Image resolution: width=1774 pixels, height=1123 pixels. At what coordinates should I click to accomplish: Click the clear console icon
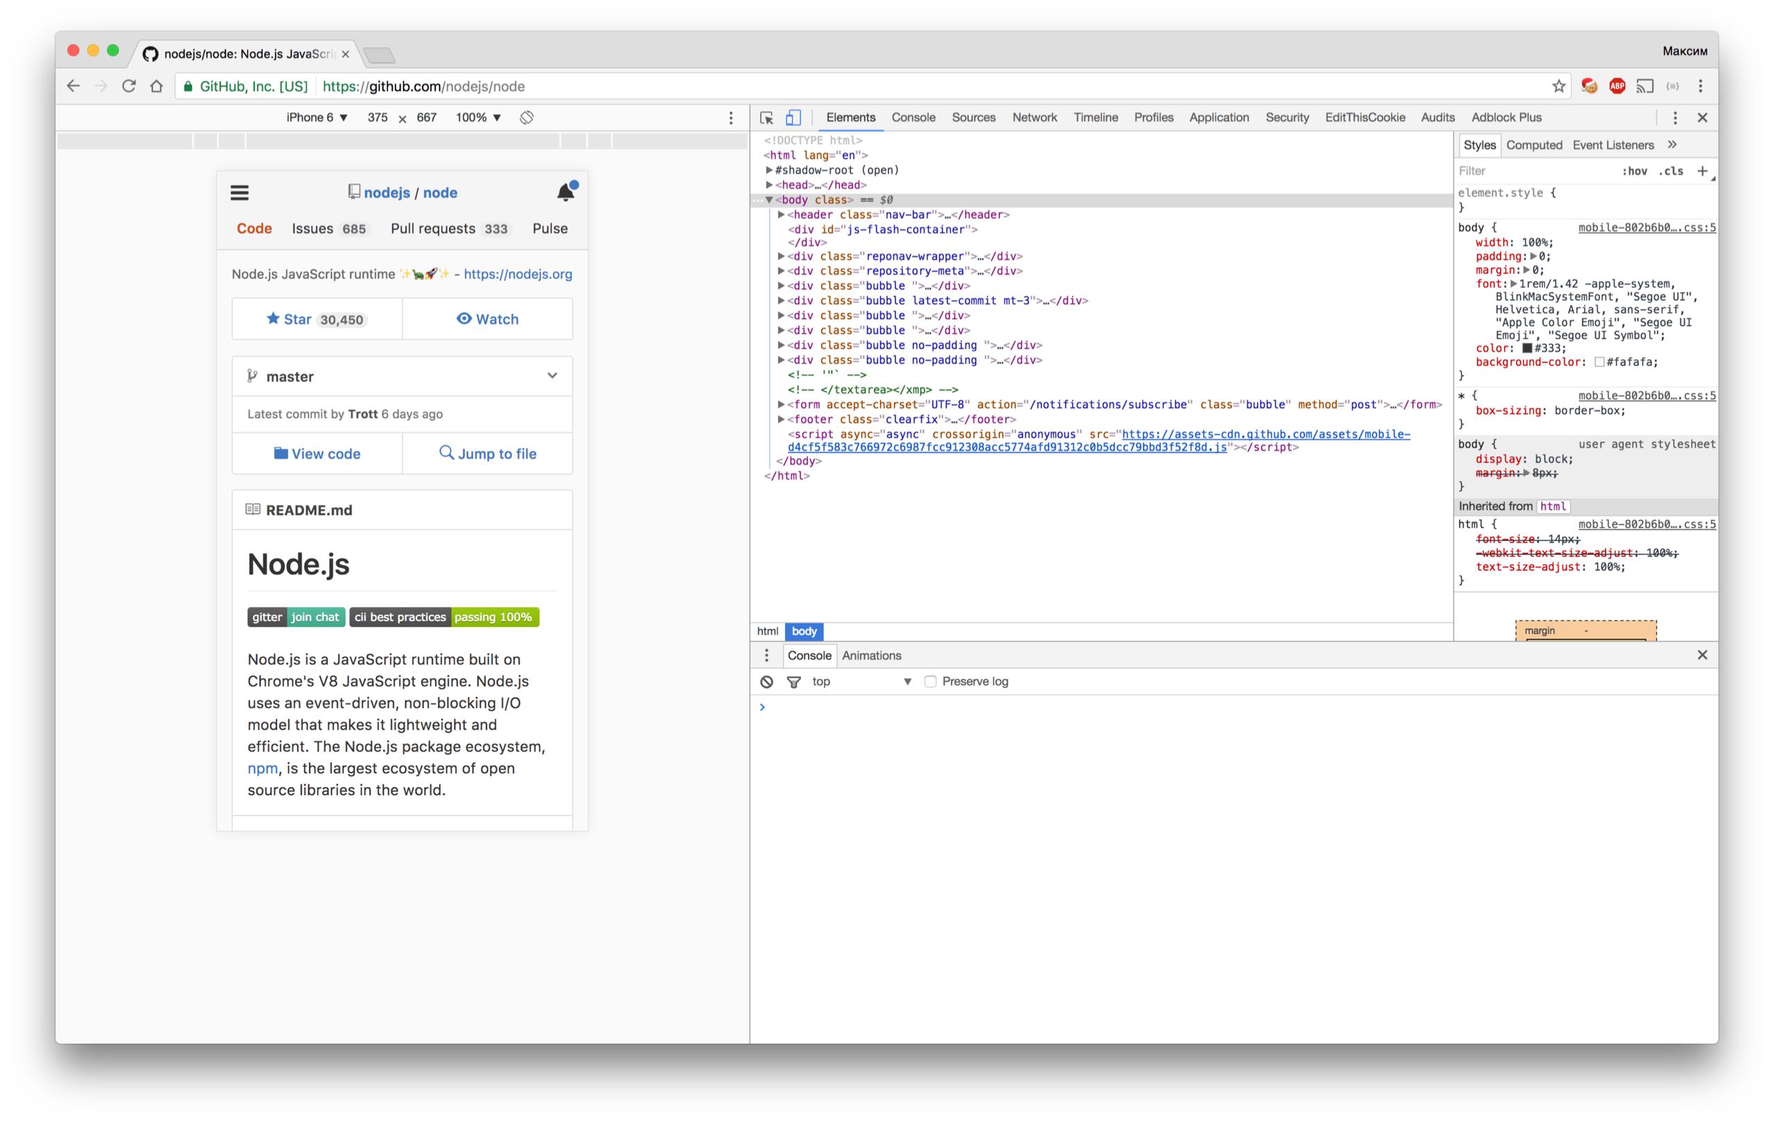[x=766, y=682]
